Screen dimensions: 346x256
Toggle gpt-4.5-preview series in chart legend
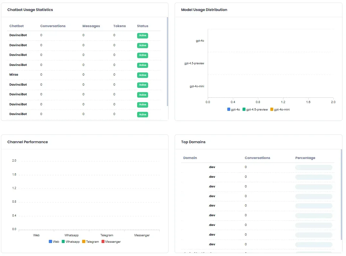[x=255, y=109]
